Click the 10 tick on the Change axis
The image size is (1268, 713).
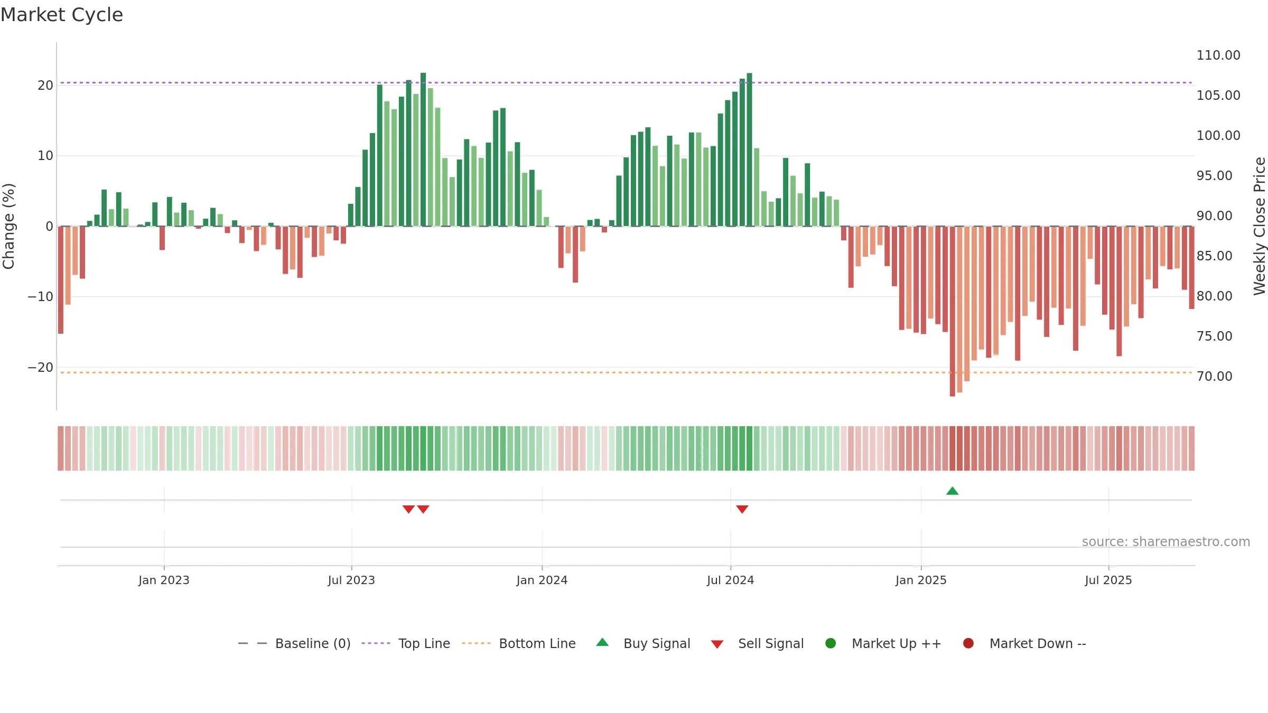45,155
